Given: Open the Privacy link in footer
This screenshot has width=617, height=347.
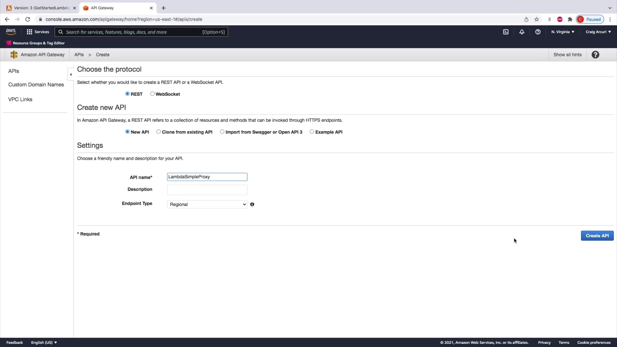Looking at the screenshot, I should (544, 342).
